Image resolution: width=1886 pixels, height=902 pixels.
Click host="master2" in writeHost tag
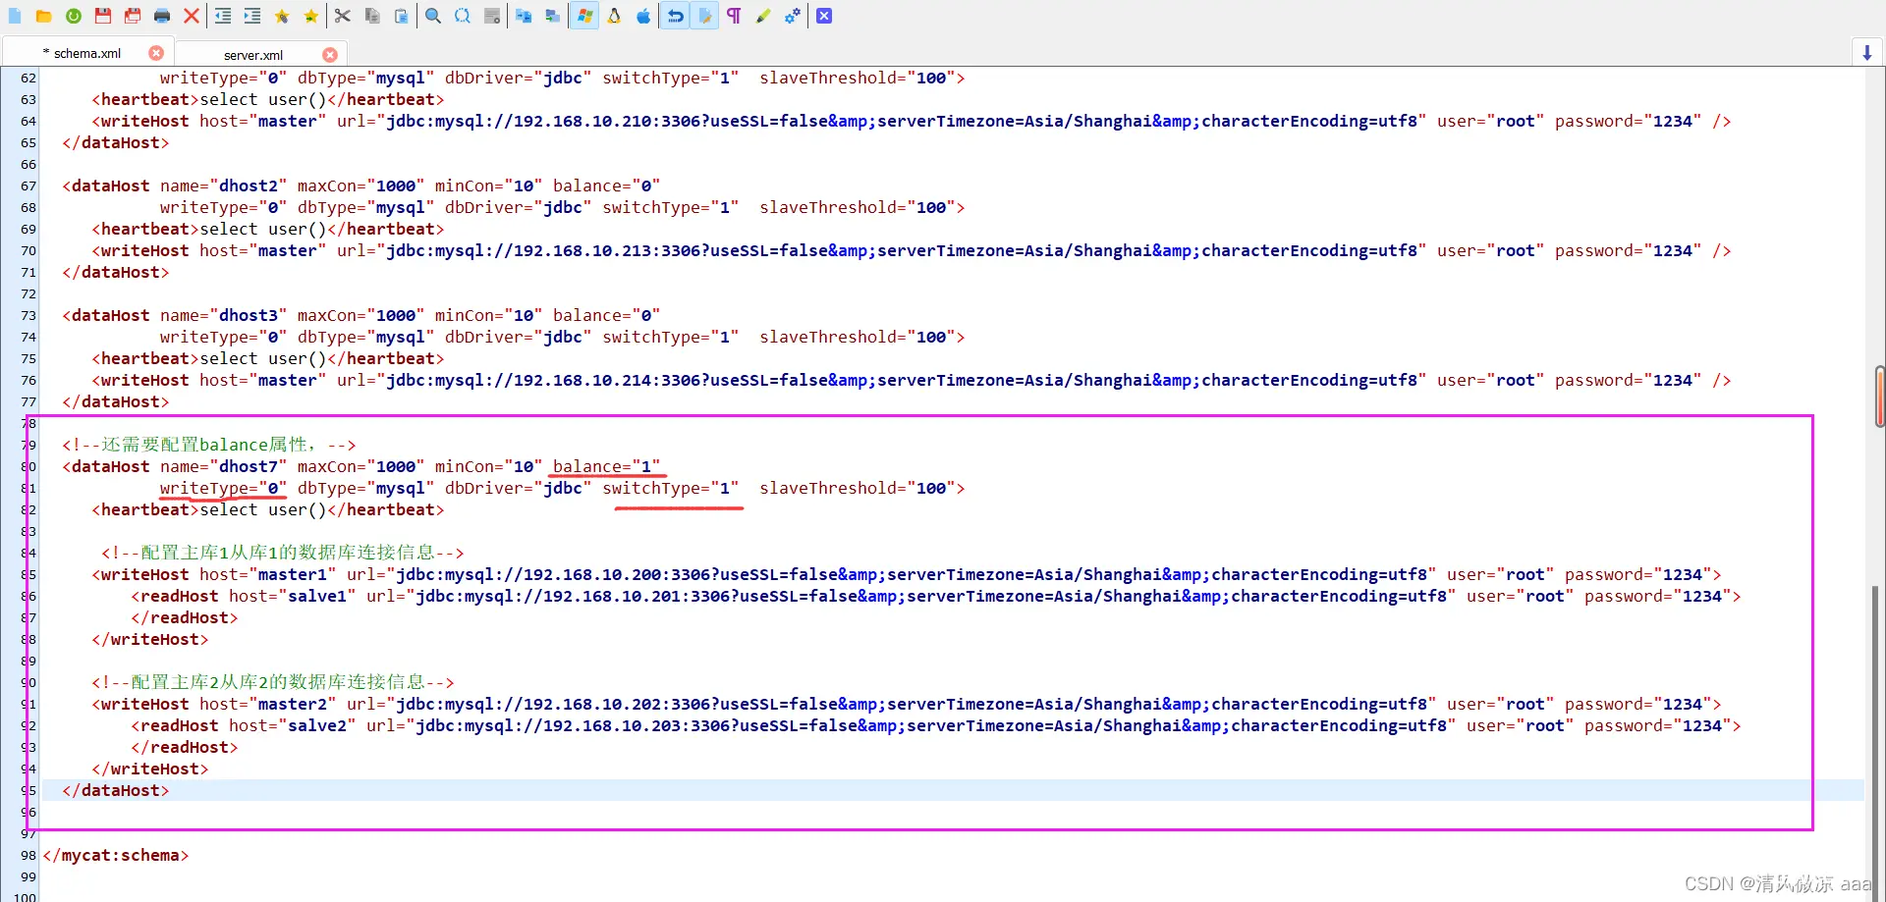[x=268, y=704]
